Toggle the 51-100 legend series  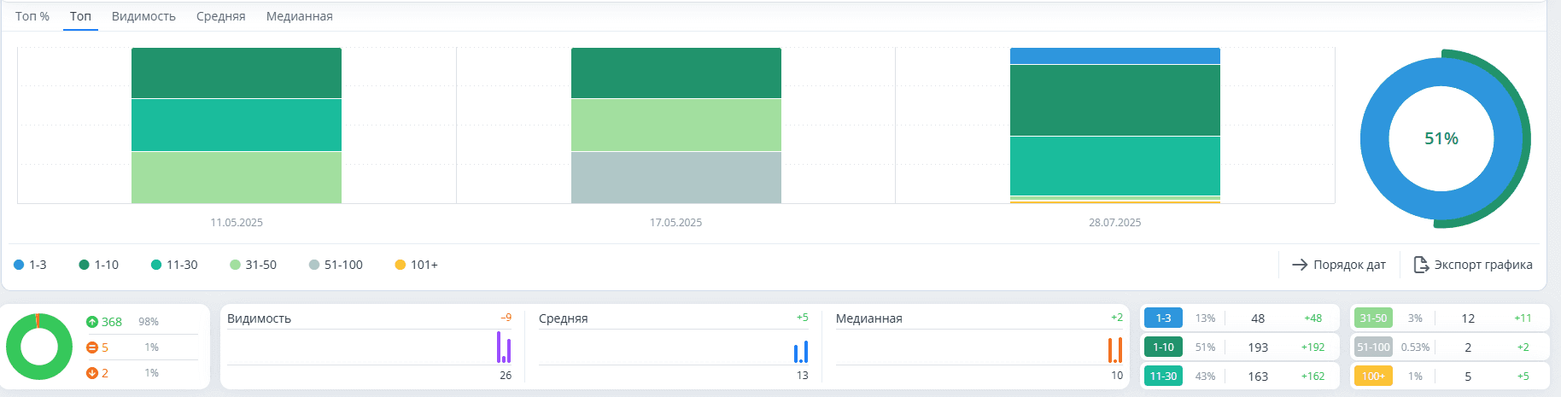coord(336,265)
